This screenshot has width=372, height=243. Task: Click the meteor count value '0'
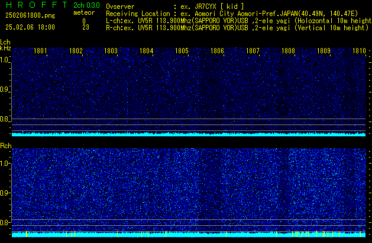84,21
